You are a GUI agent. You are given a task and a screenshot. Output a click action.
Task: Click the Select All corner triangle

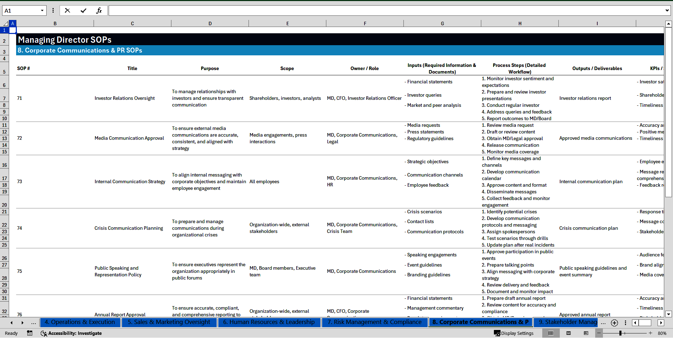coord(5,23)
